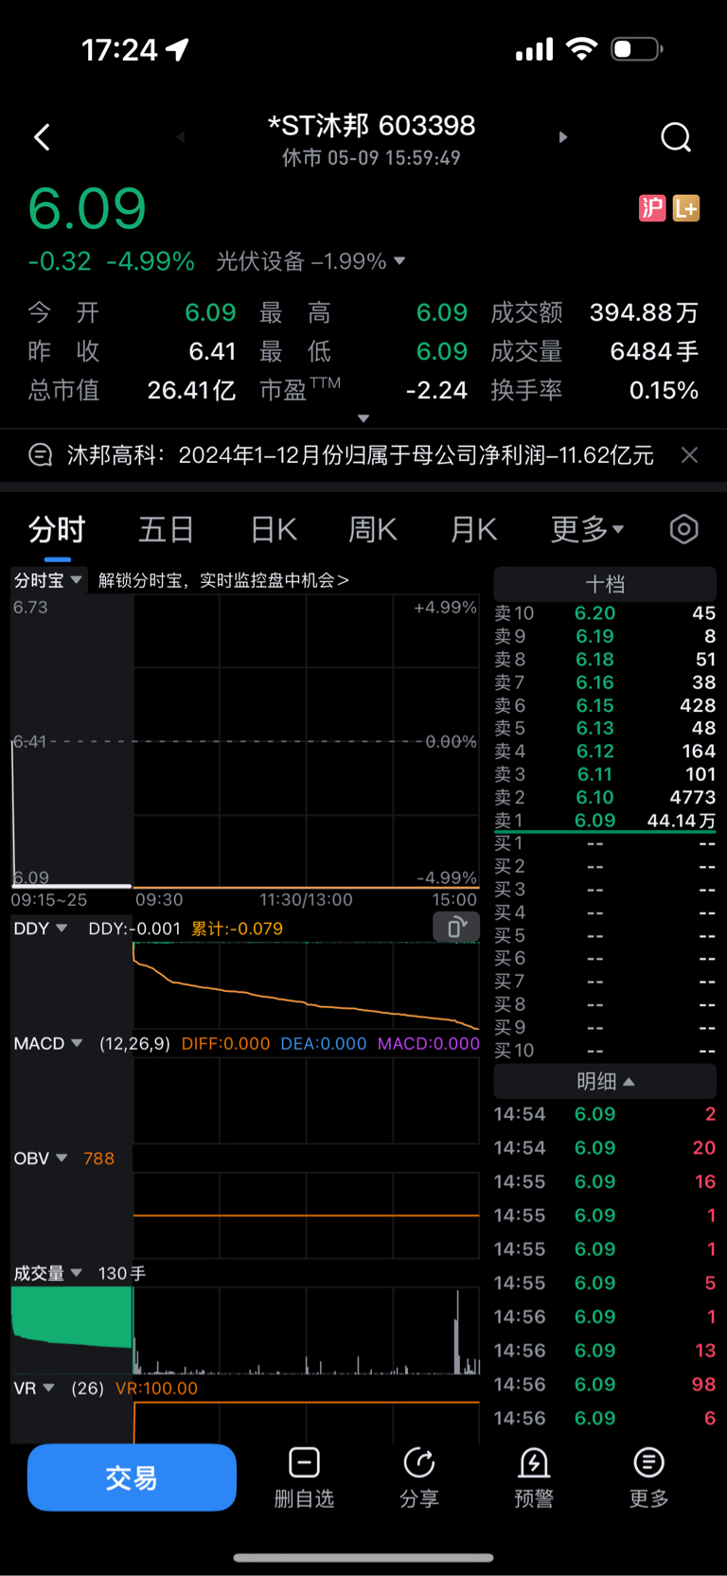This screenshot has width=727, height=1576.
Task: Tap the 删自选 remove-watchlist icon
Action: tap(304, 1462)
